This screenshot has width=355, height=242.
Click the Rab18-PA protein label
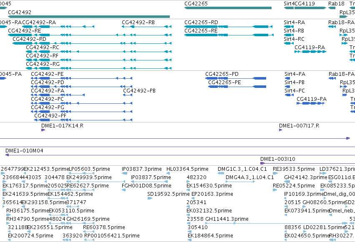[x=342, y=74]
